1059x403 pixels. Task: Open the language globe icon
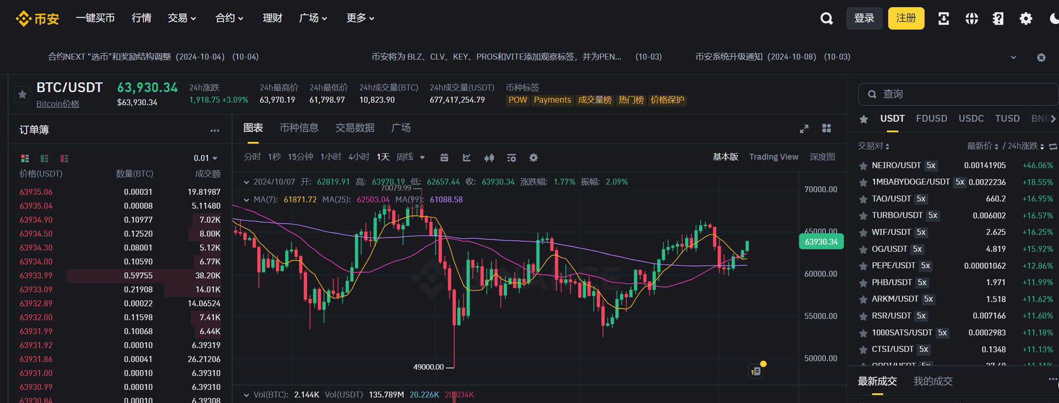[x=971, y=19]
